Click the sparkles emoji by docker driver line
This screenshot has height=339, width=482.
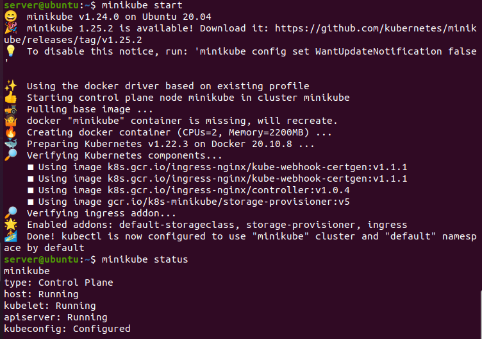pos(10,86)
